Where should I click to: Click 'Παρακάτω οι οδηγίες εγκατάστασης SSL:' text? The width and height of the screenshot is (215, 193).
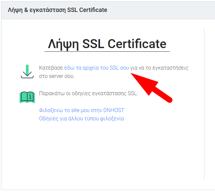click(88, 94)
